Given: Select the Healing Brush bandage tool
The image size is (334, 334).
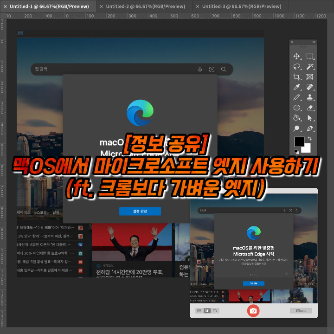Looking at the screenshot, I should pyautogui.click(x=310, y=87).
